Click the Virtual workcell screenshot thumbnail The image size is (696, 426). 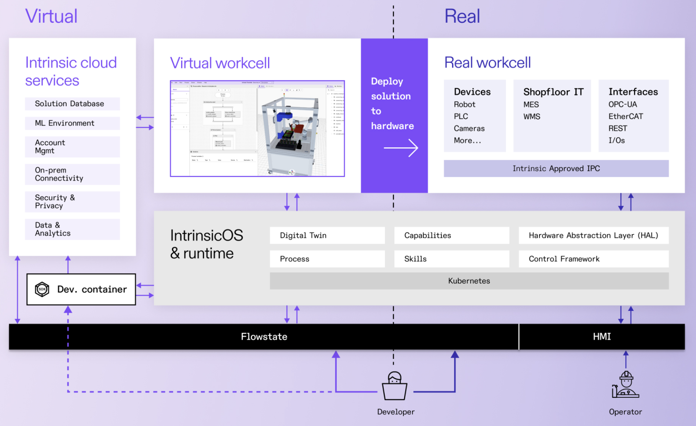(257, 128)
